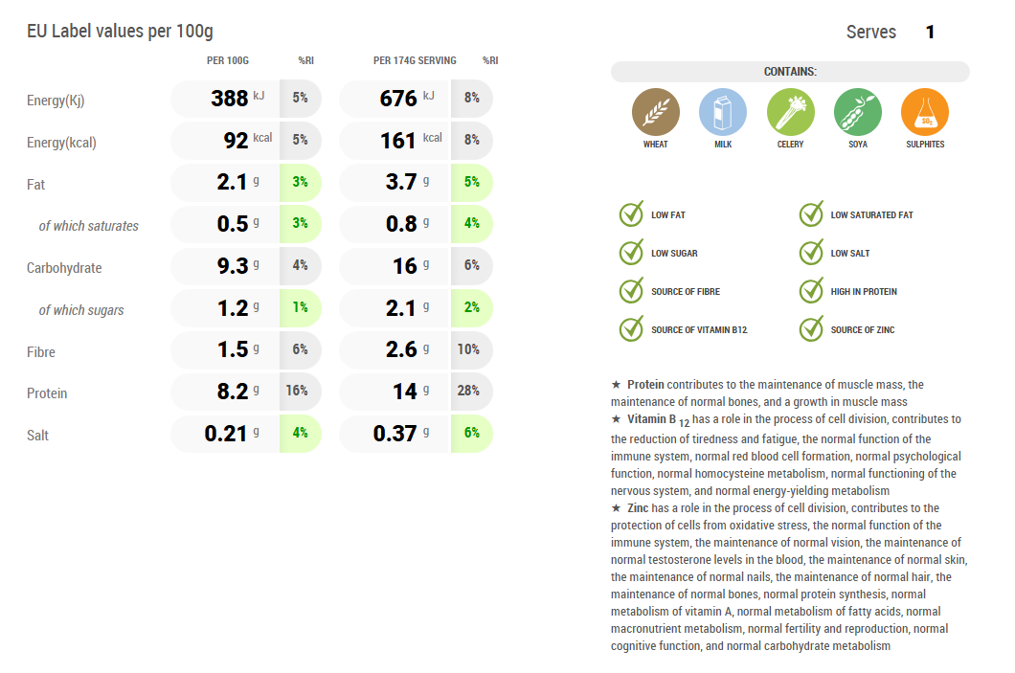The image size is (1015, 673).
Task: Select the Celery allergen icon
Action: [x=790, y=112]
